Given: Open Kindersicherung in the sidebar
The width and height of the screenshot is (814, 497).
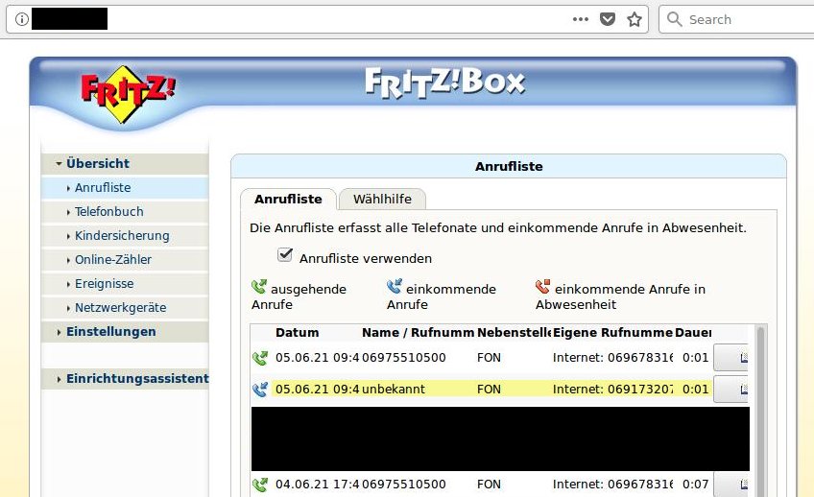Looking at the screenshot, I should click(125, 235).
